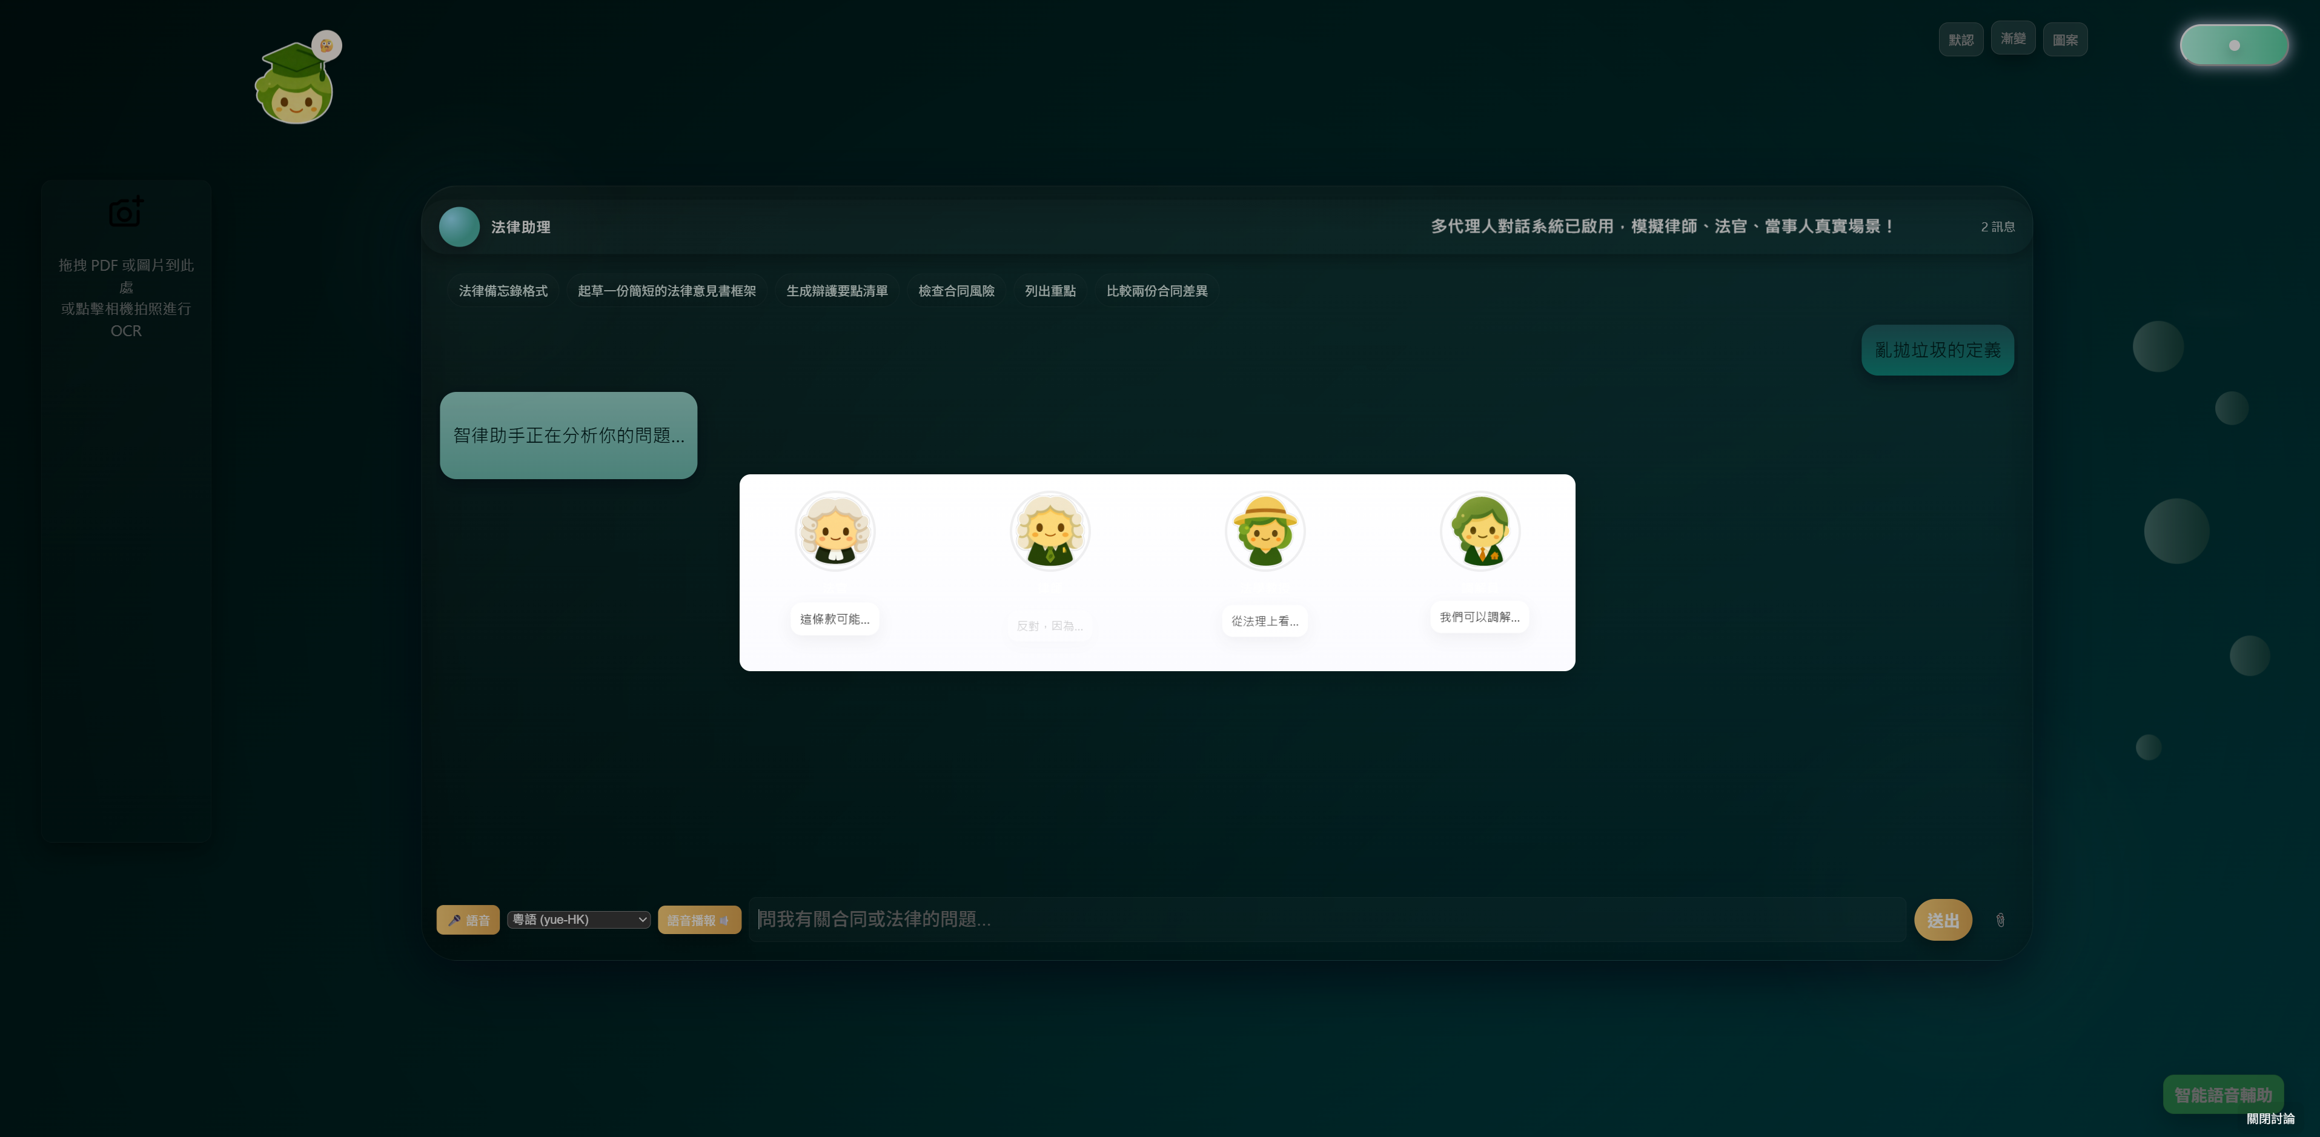
Task: Click the 送出 send button
Action: pos(1943,920)
